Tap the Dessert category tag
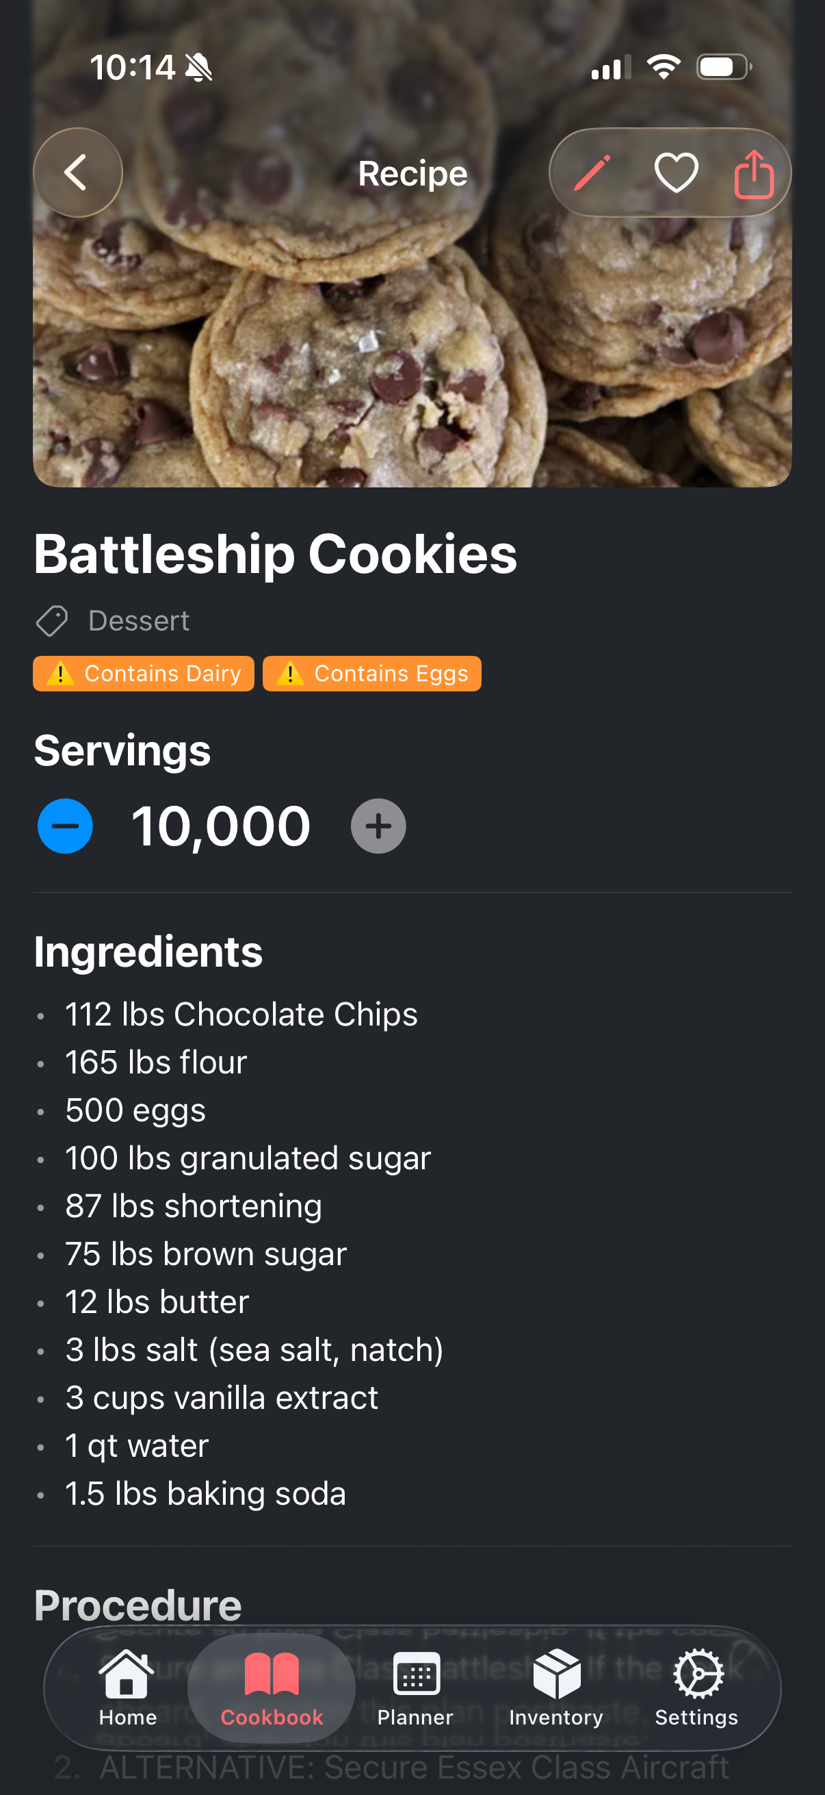825x1795 pixels. pos(139,620)
